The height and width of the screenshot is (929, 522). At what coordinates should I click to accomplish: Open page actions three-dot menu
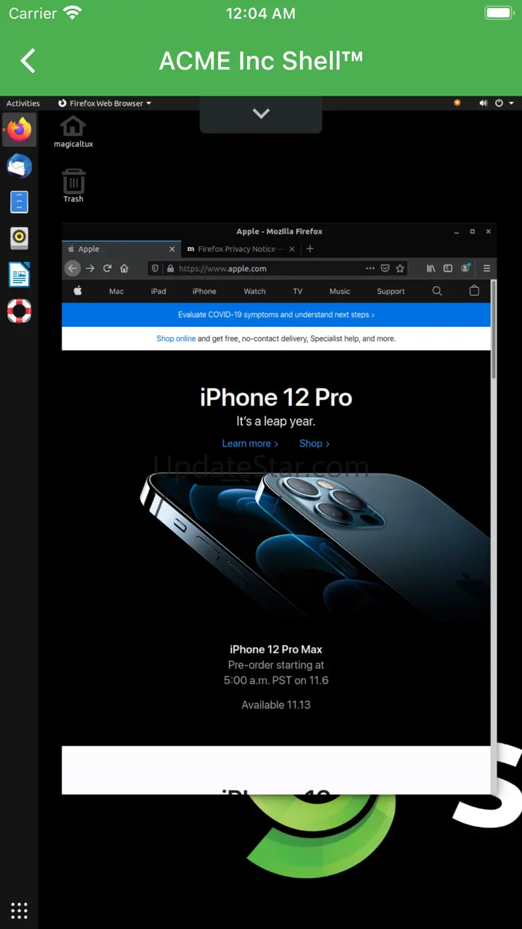[370, 269]
